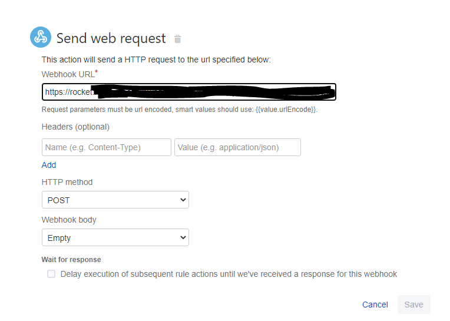Viewport: 450px width, 321px height.
Task: Delete action using the trash icon
Action: tap(178, 39)
